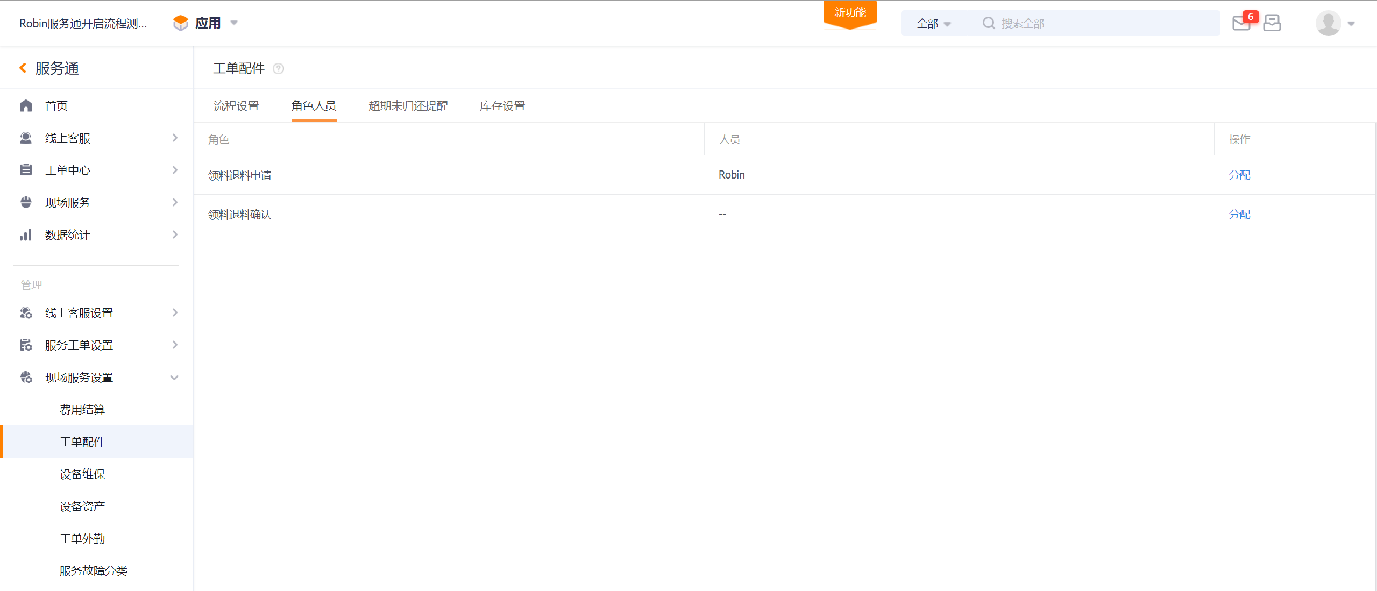Click the help question icon beside 工单配件
Image resolution: width=1377 pixels, height=591 pixels.
click(x=278, y=68)
